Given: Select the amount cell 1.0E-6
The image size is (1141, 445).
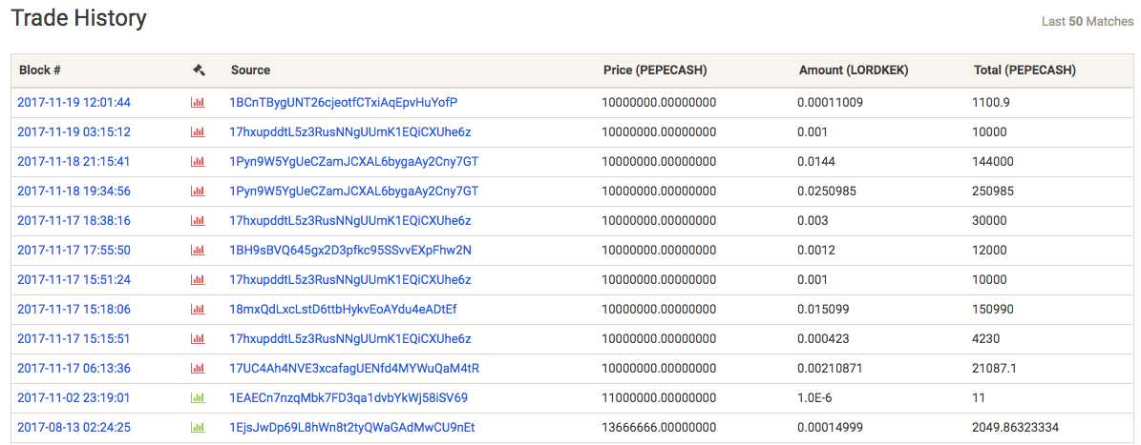Looking at the screenshot, I should (816, 397).
